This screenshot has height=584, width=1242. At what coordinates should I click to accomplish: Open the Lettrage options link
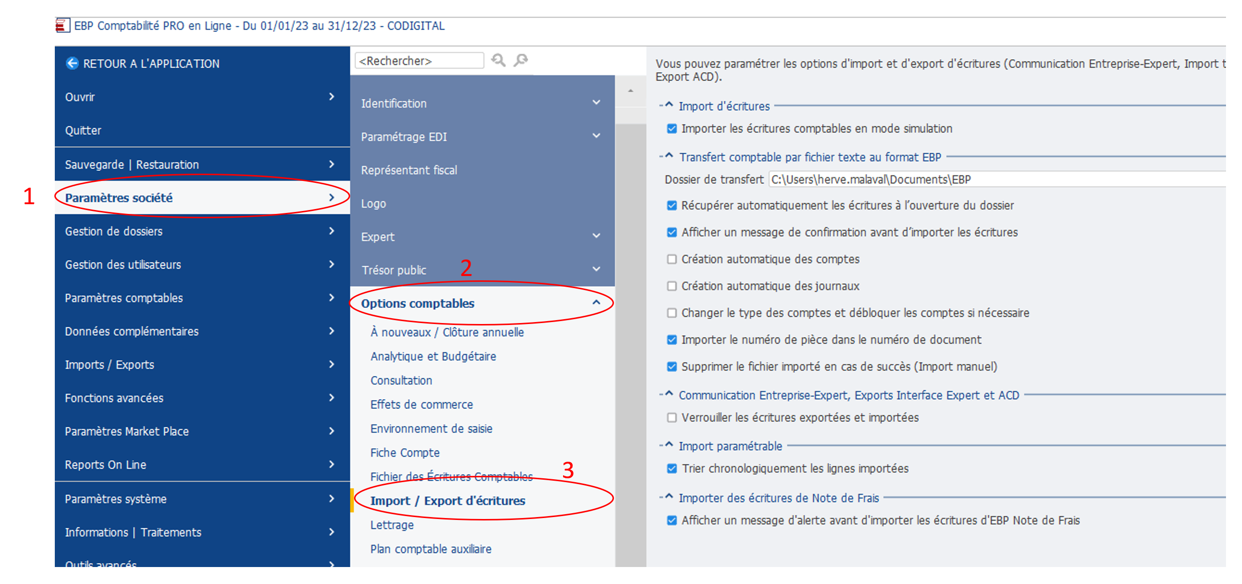tap(392, 525)
